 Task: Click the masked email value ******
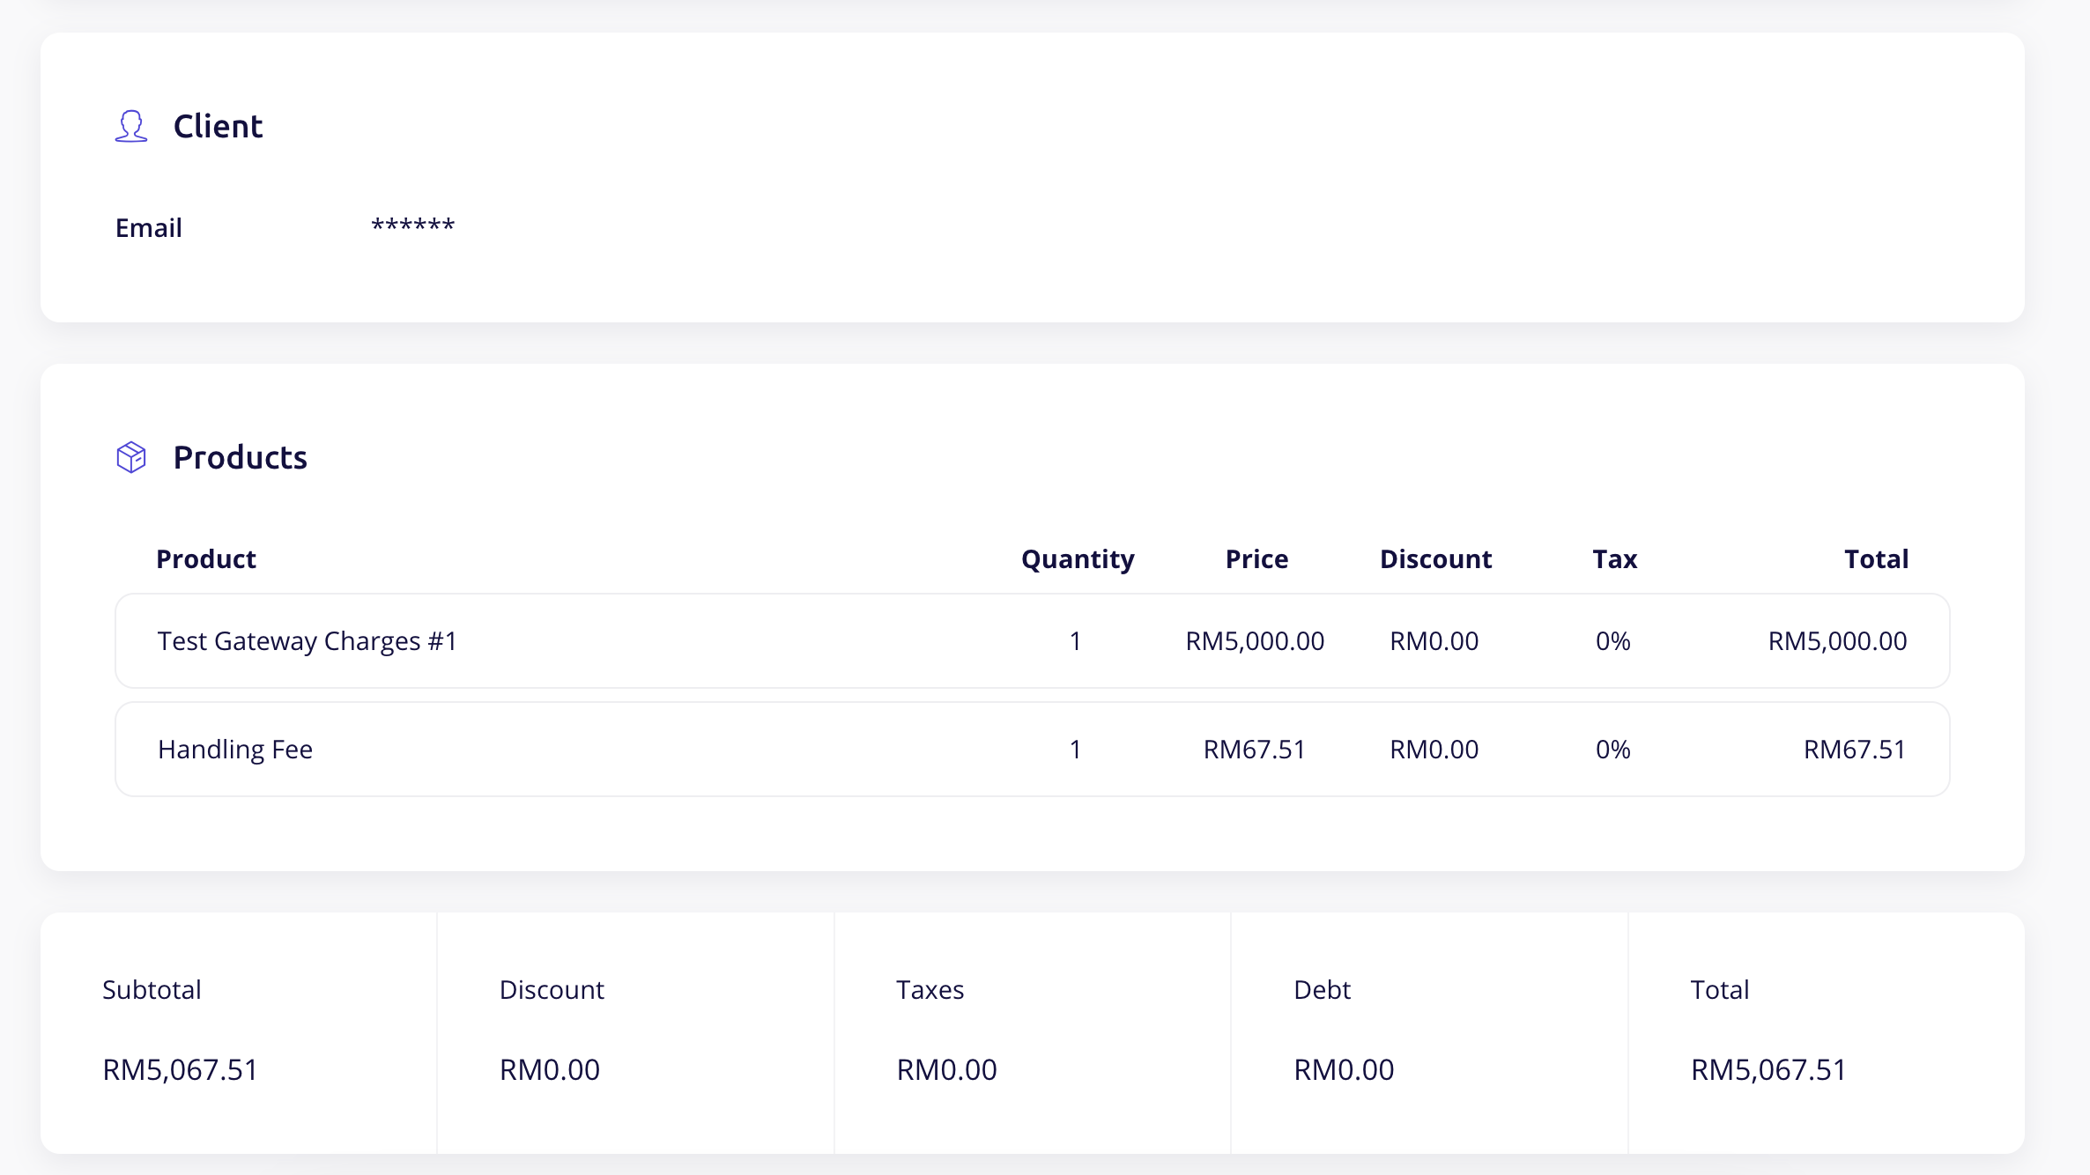412,225
